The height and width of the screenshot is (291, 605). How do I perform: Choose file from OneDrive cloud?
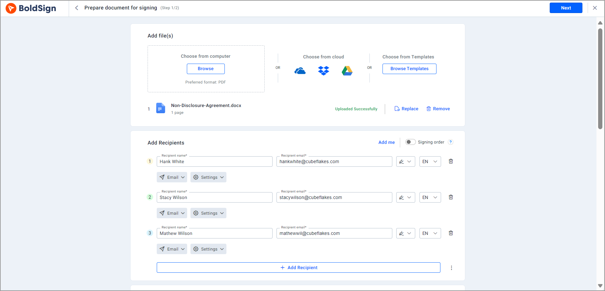[300, 71]
